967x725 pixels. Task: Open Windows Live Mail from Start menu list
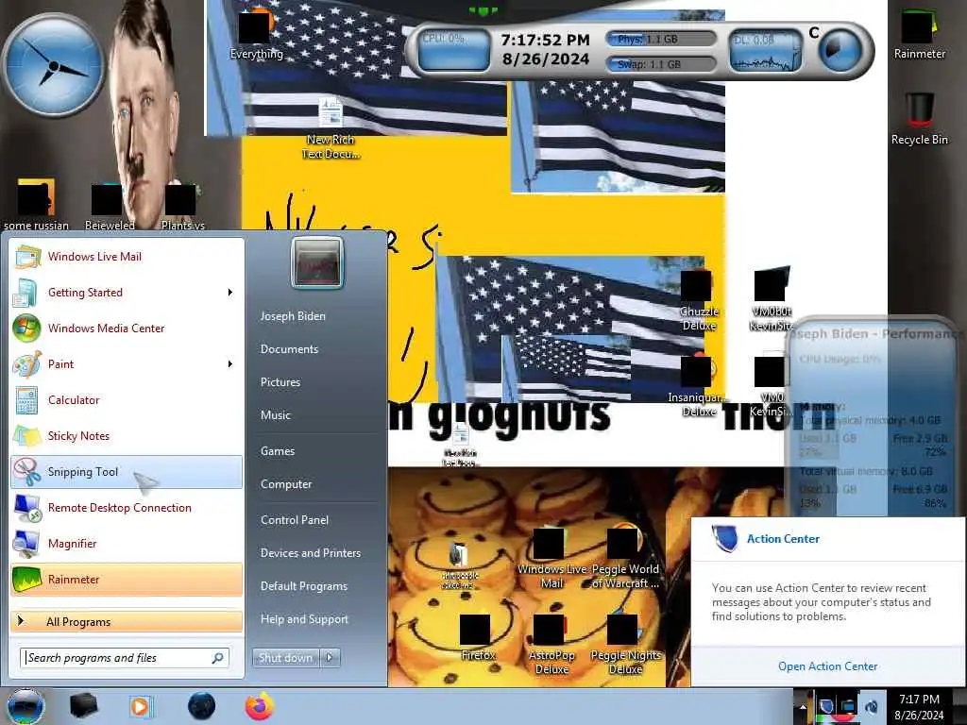(x=127, y=257)
